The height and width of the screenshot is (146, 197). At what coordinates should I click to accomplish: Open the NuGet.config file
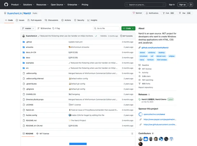(31, 115)
